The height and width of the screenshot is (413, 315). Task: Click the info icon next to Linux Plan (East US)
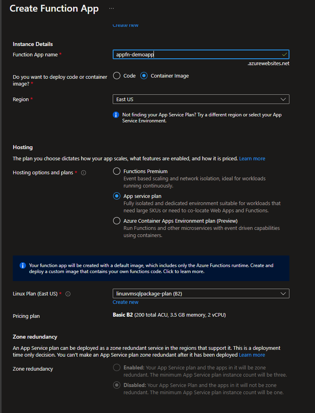tap(68, 294)
